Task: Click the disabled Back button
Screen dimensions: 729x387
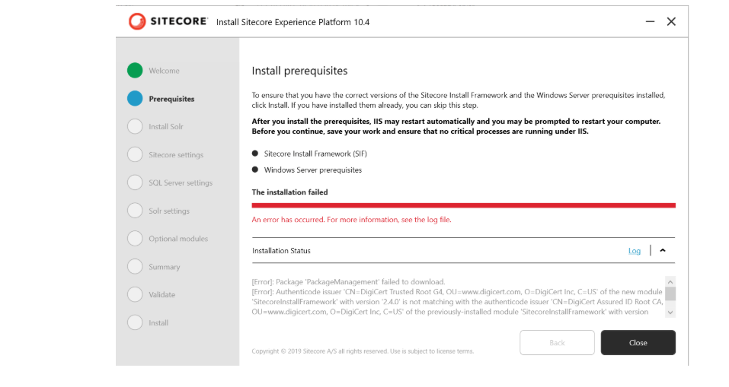Action: [x=557, y=342]
